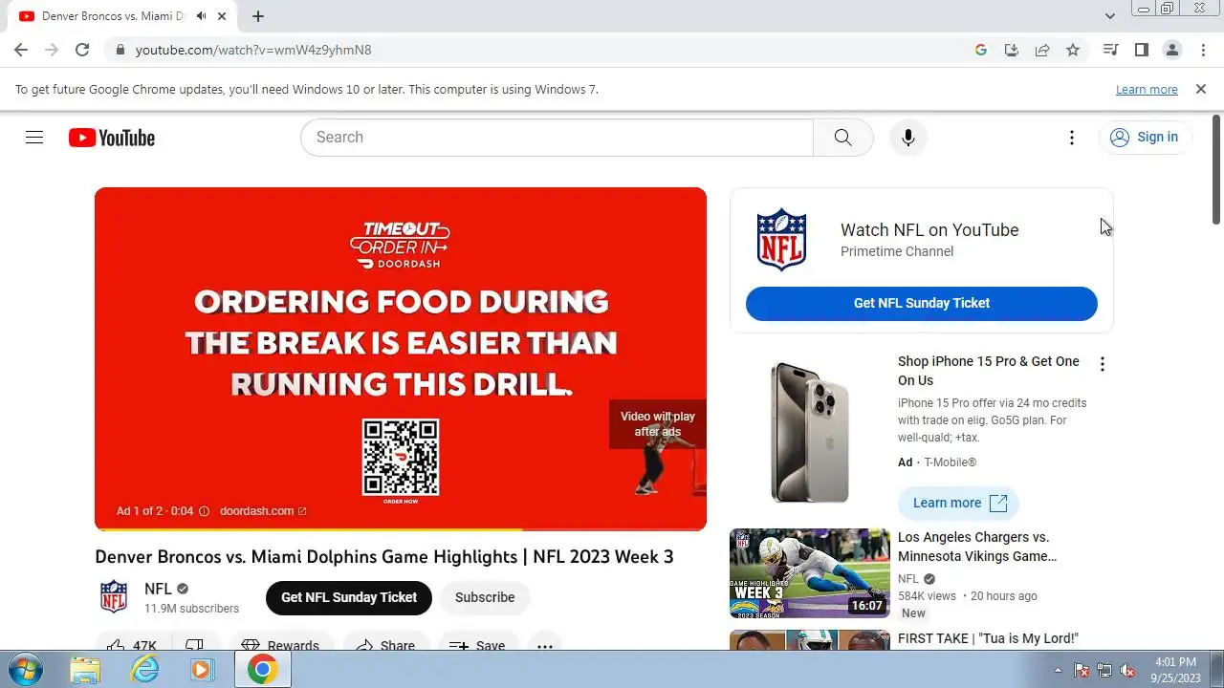Click the NFL shield logo in Primetime card
This screenshot has width=1224, height=688.
[x=781, y=240]
